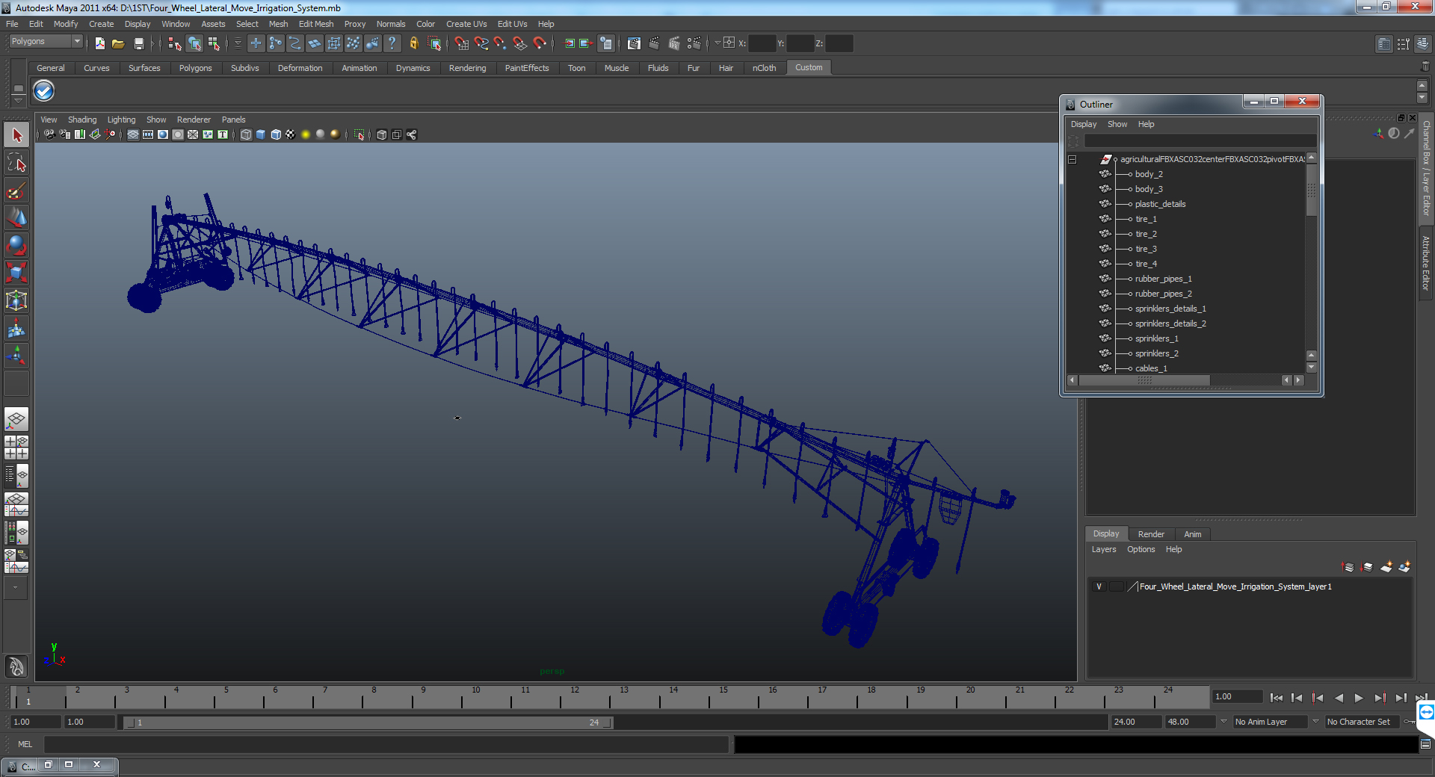Image resolution: width=1435 pixels, height=777 pixels.
Task: Click custom shelf checkmark button
Action: click(43, 91)
